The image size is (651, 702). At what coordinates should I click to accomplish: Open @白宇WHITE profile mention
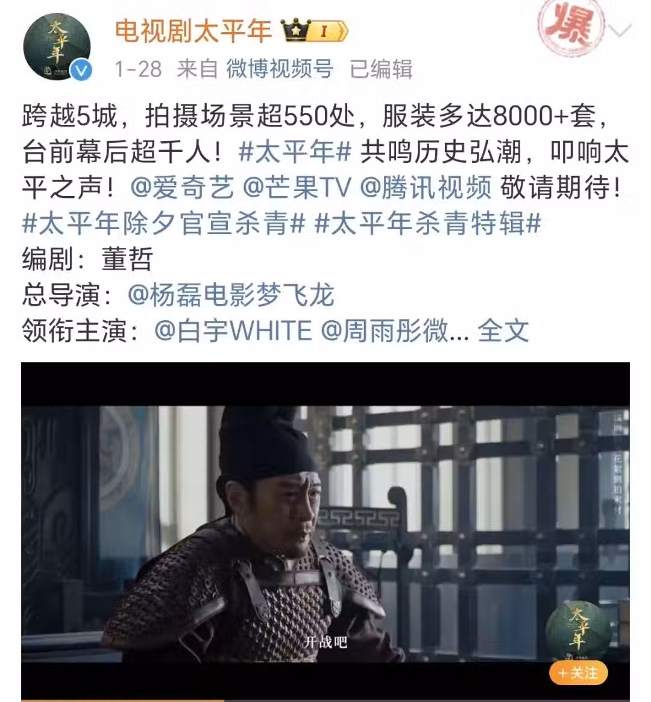[x=233, y=331]
